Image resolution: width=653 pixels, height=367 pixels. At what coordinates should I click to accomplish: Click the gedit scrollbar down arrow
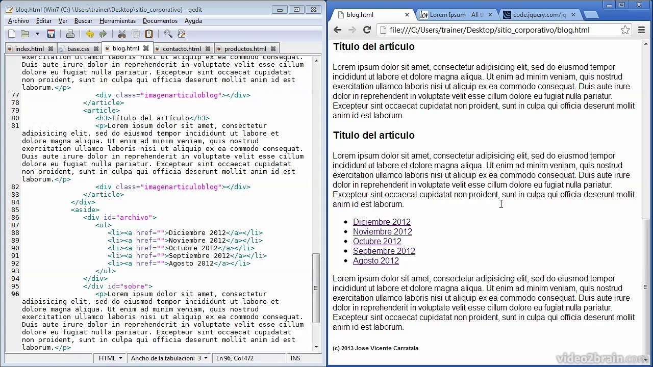click(316, 346)
